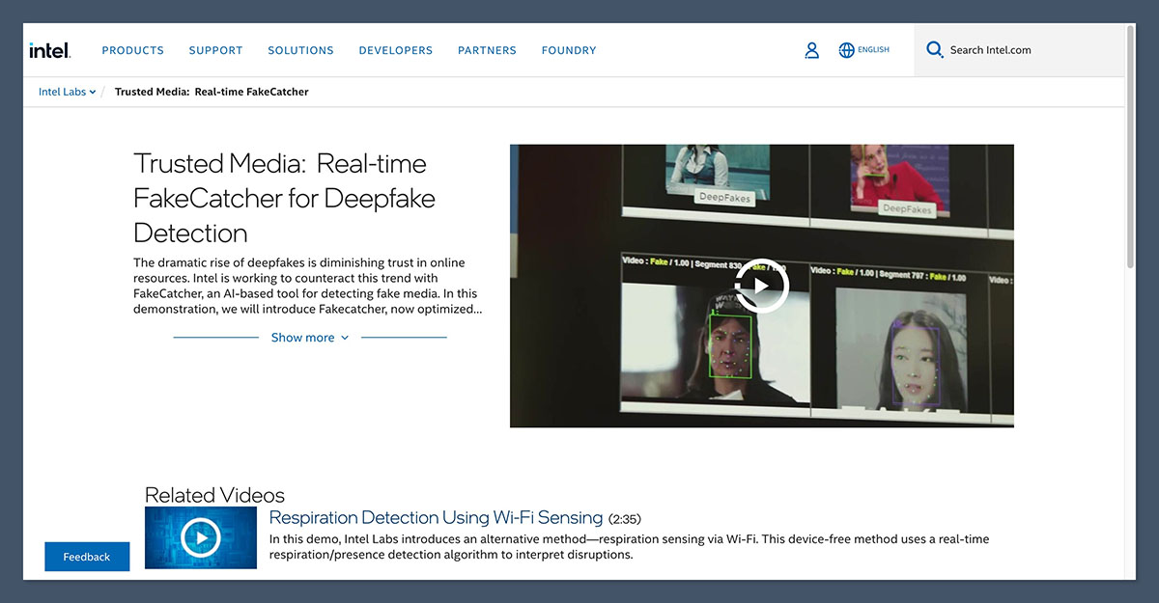The width and height of the screenshot is (1159, 603).
Task: Open the user account icon
Action: [812, 50]
